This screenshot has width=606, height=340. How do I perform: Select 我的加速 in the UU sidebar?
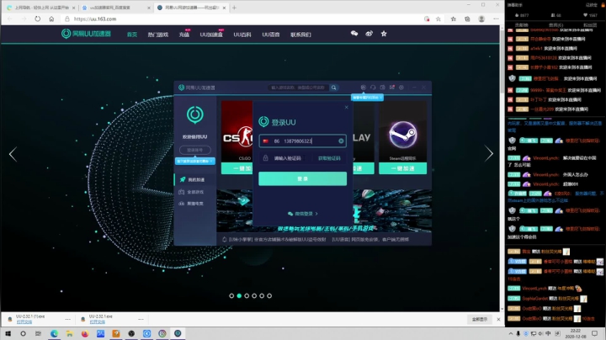[x=195, y=179]
